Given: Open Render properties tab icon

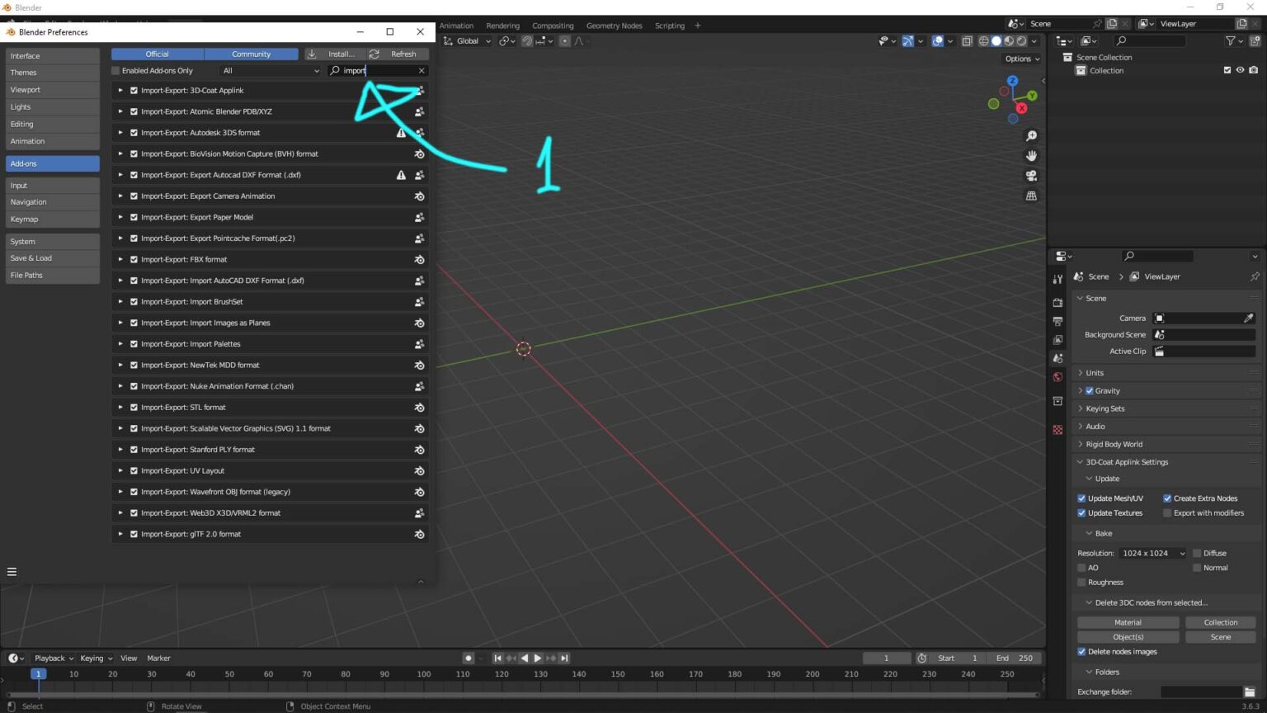Looking at the screenshot, I should click(x=1057, y=303).
